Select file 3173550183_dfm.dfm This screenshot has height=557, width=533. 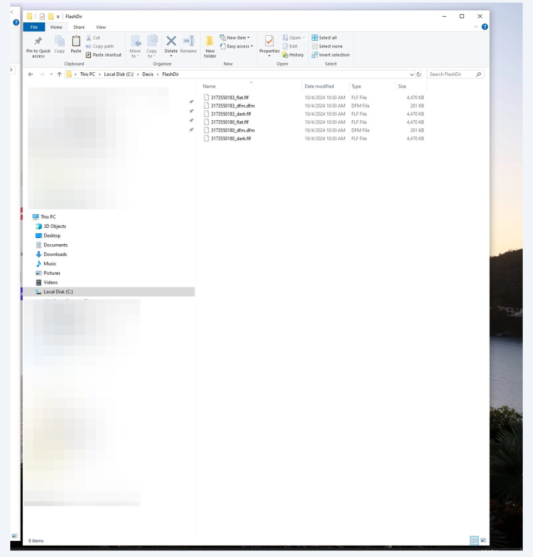(x=232, y=106)
